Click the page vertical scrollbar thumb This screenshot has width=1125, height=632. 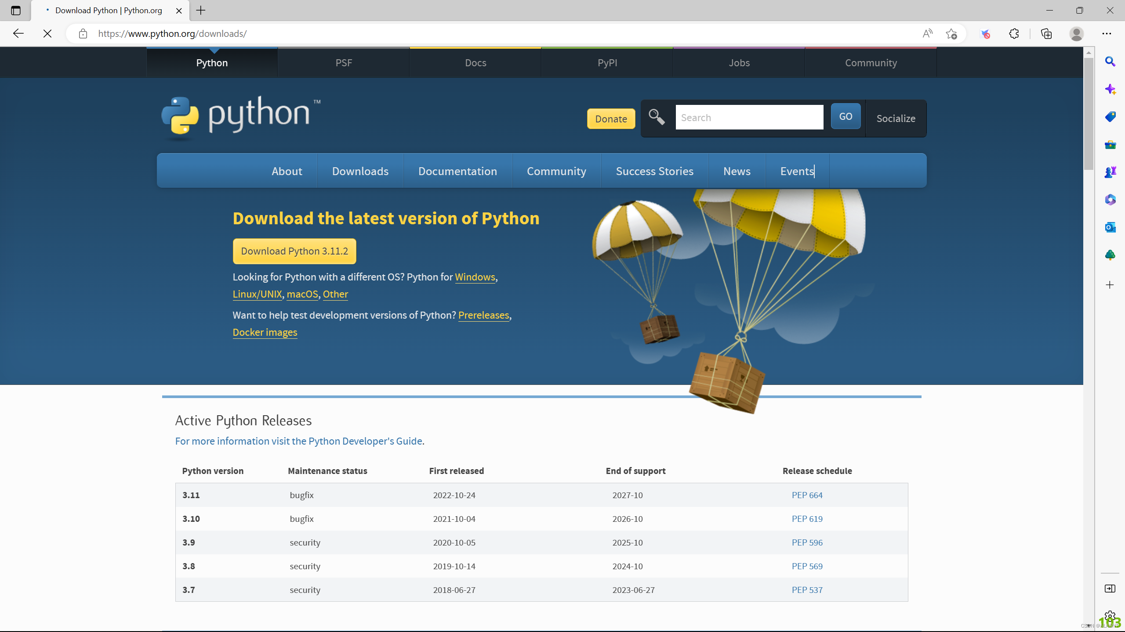point(1089,114)
